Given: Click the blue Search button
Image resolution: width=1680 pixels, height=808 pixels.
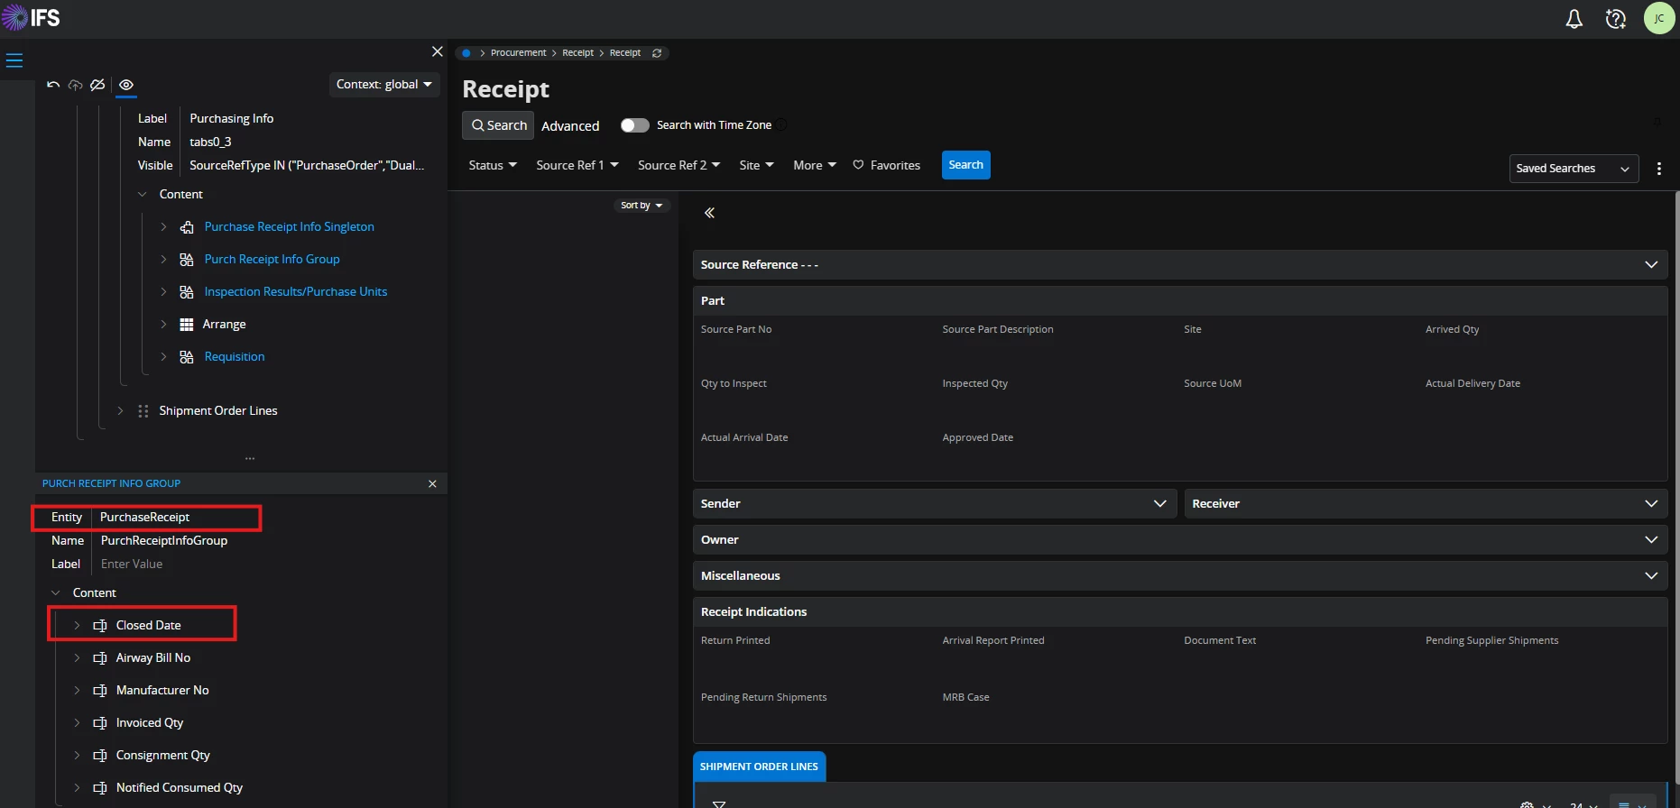Looking at the screenshot, I should [965, 165].
